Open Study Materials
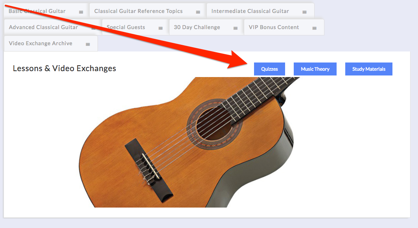Image resolution: width=418 pixels, height=228 pixels. [369, 69]
